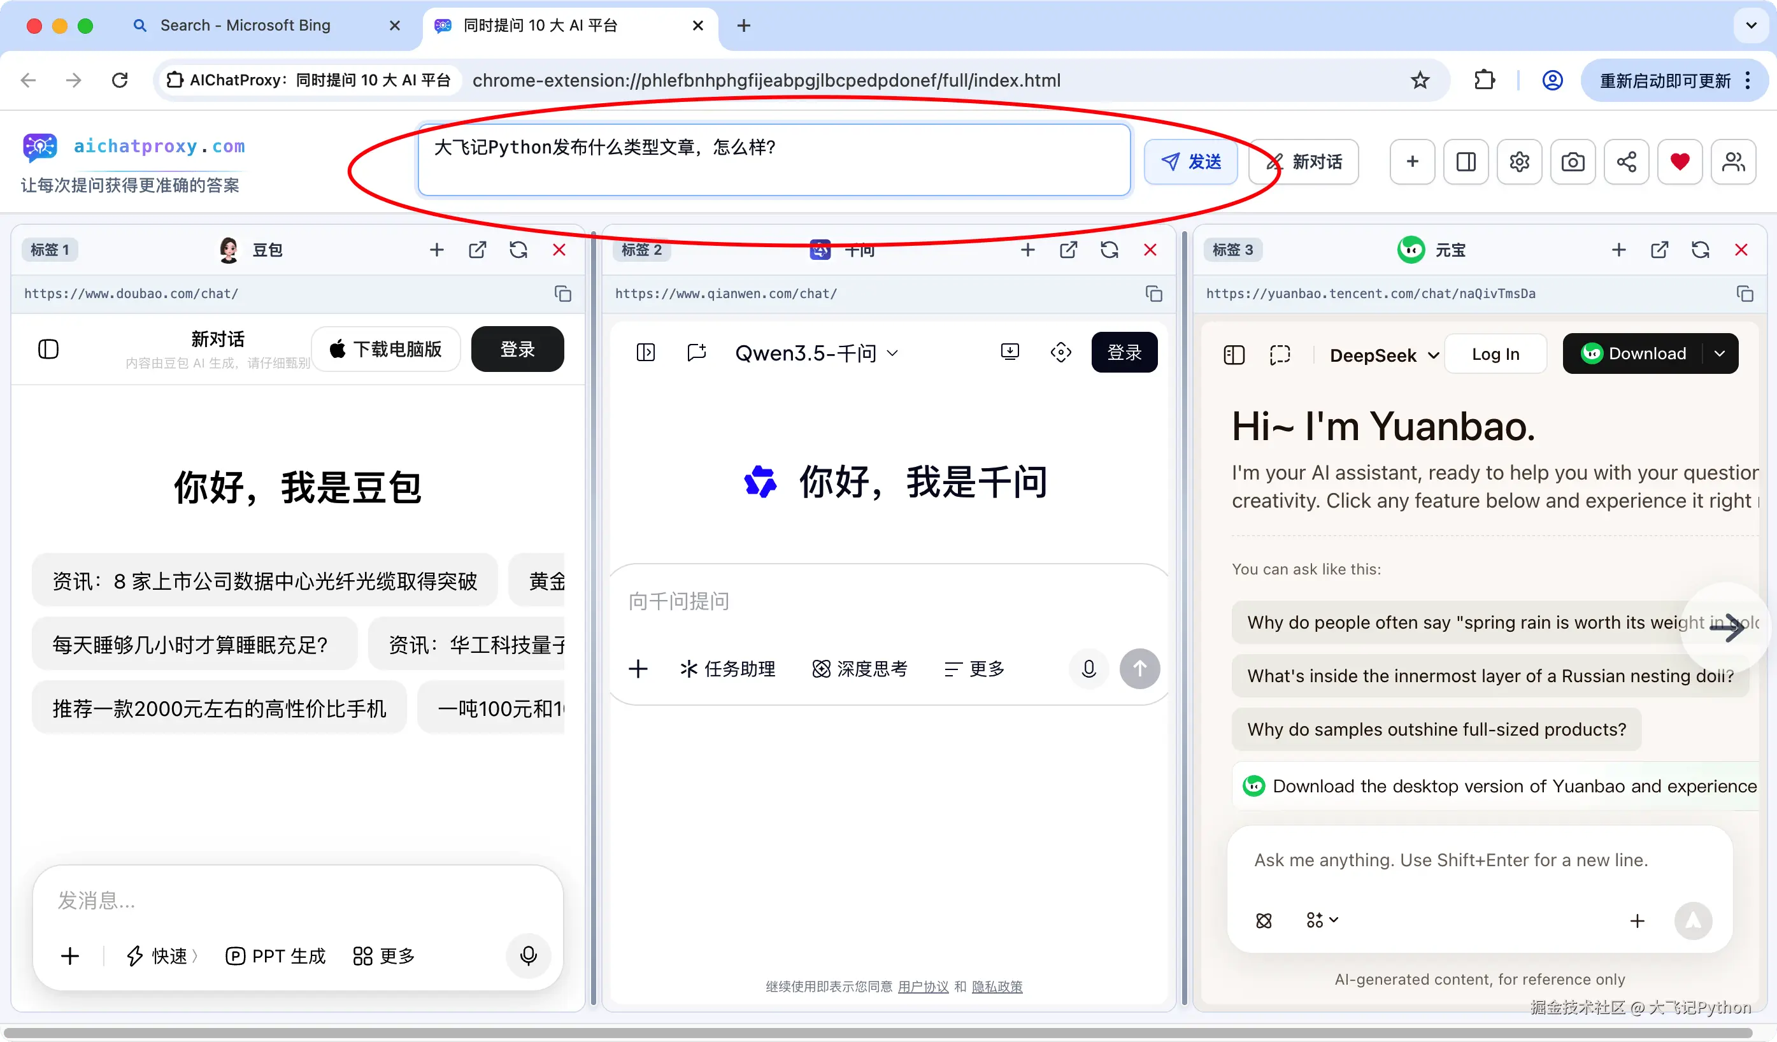Expand arrow beside the Download button
Screen dimensions: 1777x1042
click(x=1719, y=353)
